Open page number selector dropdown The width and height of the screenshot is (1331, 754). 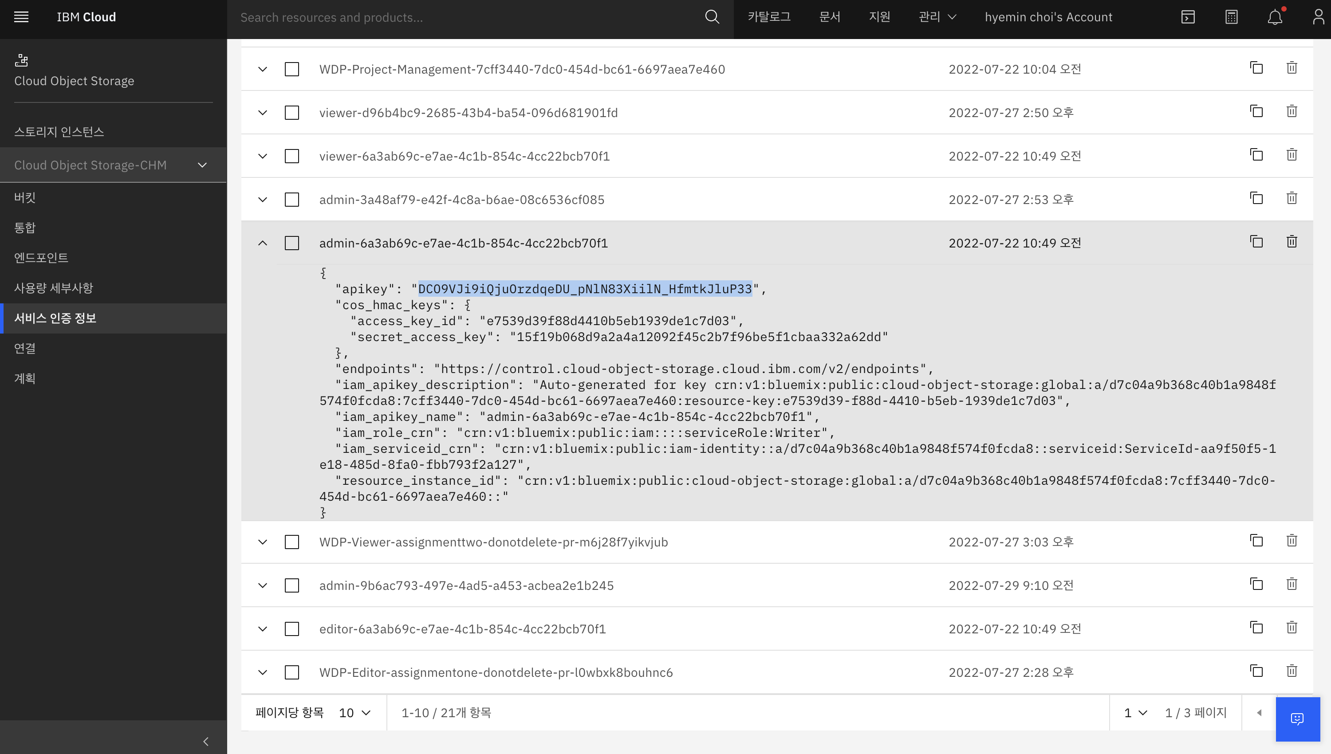(x=1135, y=713)
